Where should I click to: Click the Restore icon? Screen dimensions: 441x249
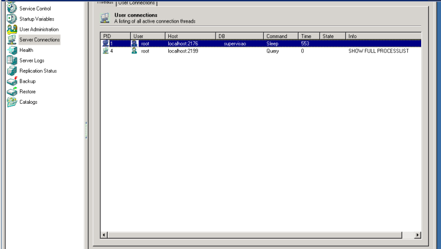click(12, 92)
